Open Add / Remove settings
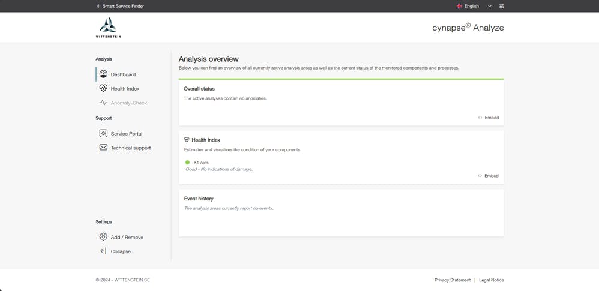This screenshot has width=599, height=291. 127,237
